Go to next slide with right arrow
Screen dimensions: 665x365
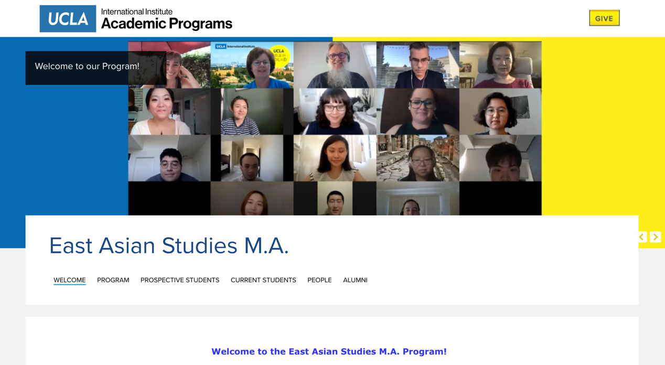[x=656, y=237]
